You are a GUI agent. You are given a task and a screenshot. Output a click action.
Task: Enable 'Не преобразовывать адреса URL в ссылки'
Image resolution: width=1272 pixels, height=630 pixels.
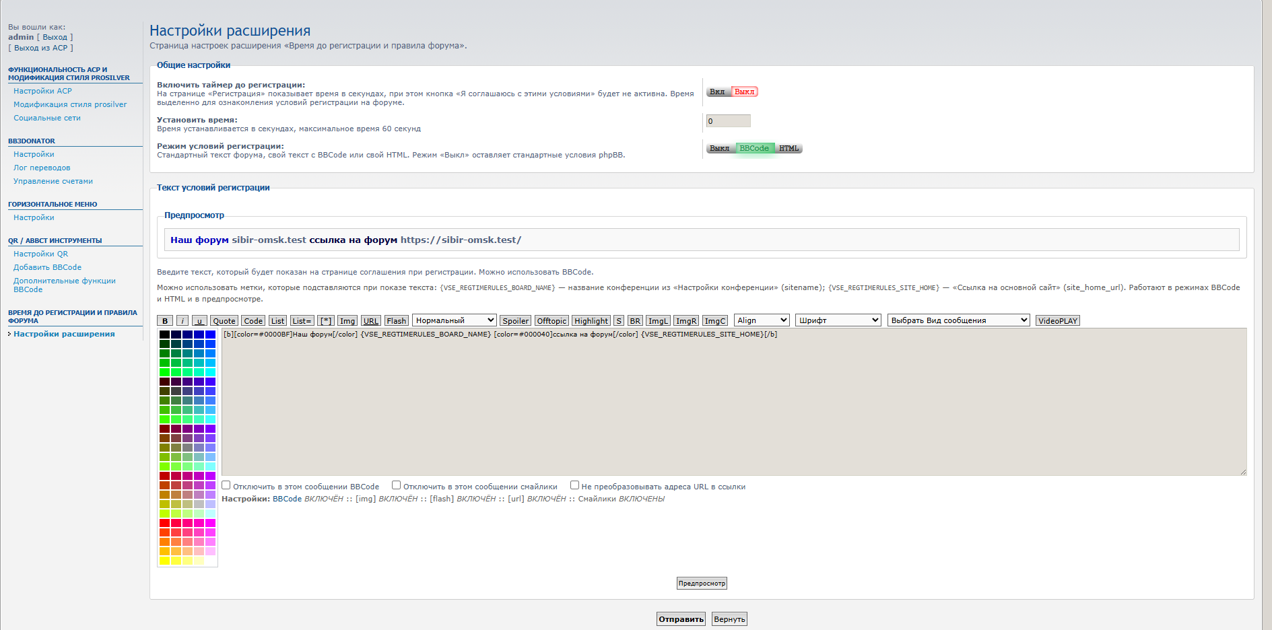click(574, 485)
